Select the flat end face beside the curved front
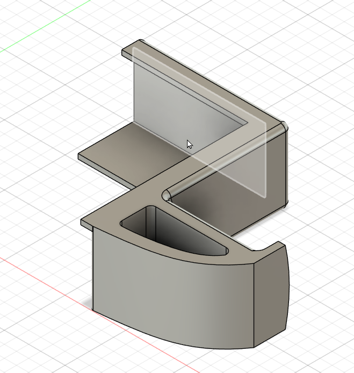The height and width of the screenshot is (373, 354). coord(271,295)
